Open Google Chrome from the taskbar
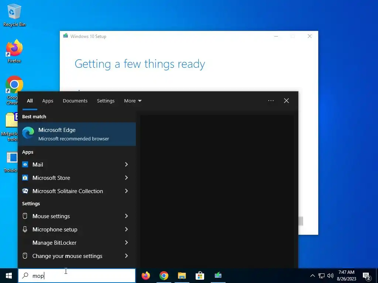The height and width of the screenshot is (283, 378). coord(164,276)
